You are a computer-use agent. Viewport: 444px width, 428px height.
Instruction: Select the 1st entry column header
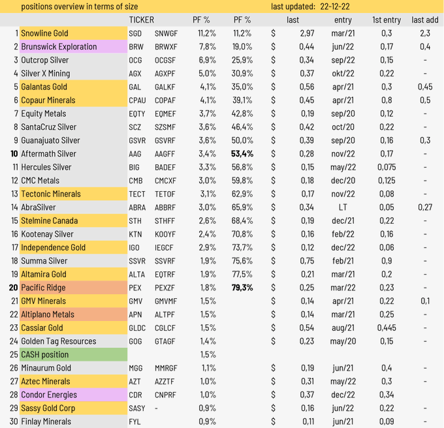387,20
